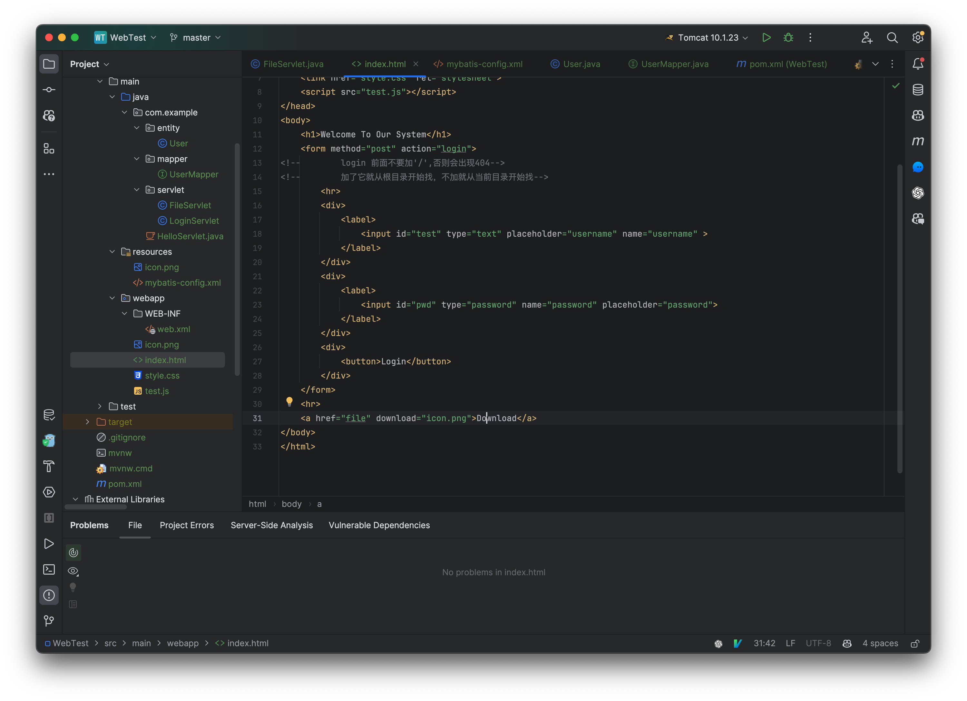967x701 pixels.
Task: Run Tomcat with the green play icon
Action: click(x=766, y=37)
